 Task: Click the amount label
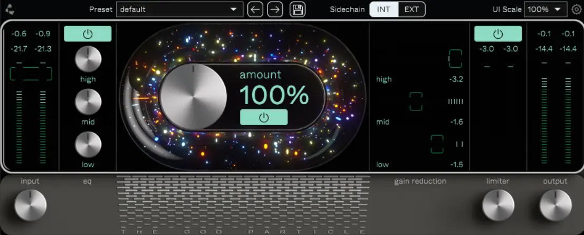coord(260,74)
